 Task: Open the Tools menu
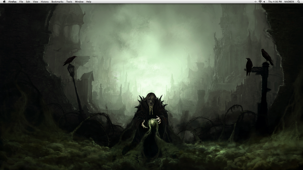69,2
